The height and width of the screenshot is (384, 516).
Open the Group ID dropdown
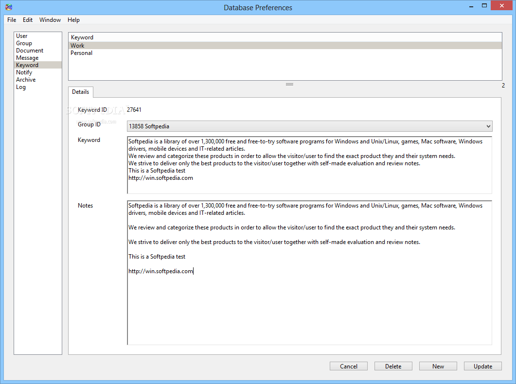[309, 126]
